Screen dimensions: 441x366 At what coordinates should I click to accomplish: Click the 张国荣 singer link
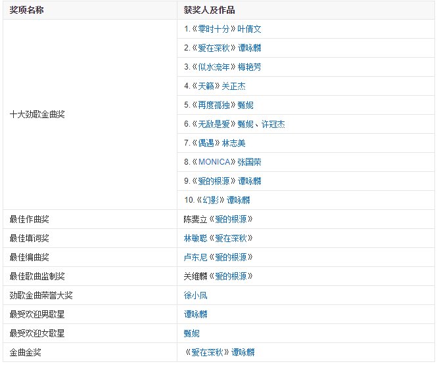[249, 162]
